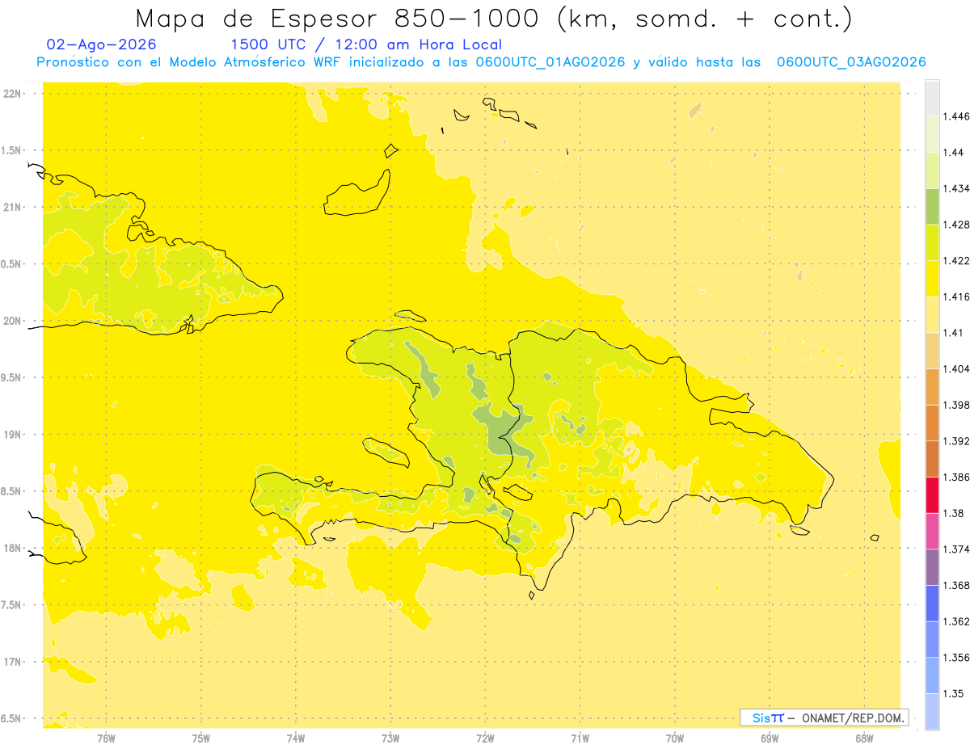Click the '9.5N' latitude label
The height and width of the screenshot is (749, 970).
pos(12,377)
